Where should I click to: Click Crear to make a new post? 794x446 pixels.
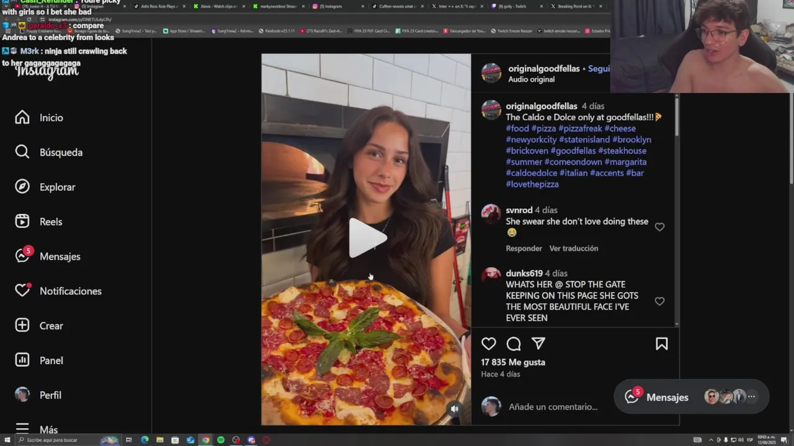point(39,326)
